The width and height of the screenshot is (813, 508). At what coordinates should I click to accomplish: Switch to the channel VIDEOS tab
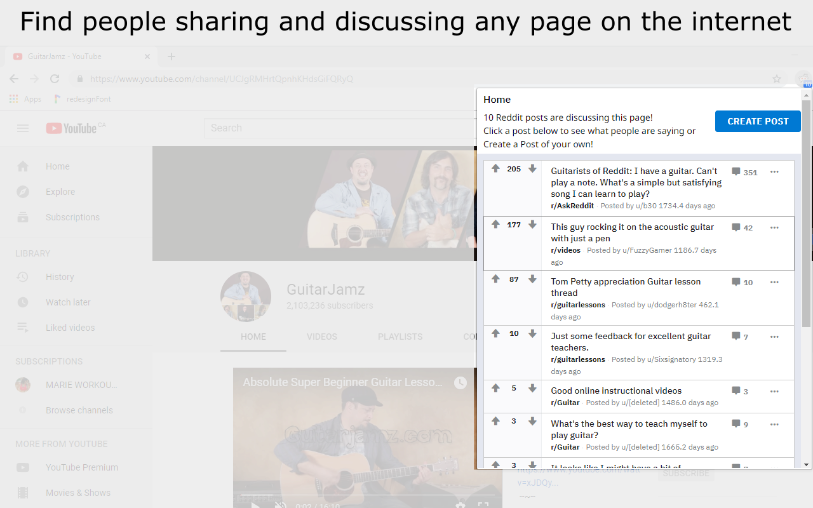[x=322, y=337]
